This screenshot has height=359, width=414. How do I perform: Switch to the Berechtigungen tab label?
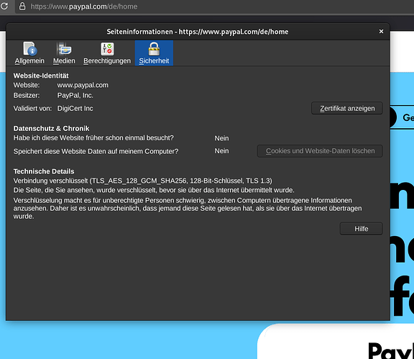[107, 61]
